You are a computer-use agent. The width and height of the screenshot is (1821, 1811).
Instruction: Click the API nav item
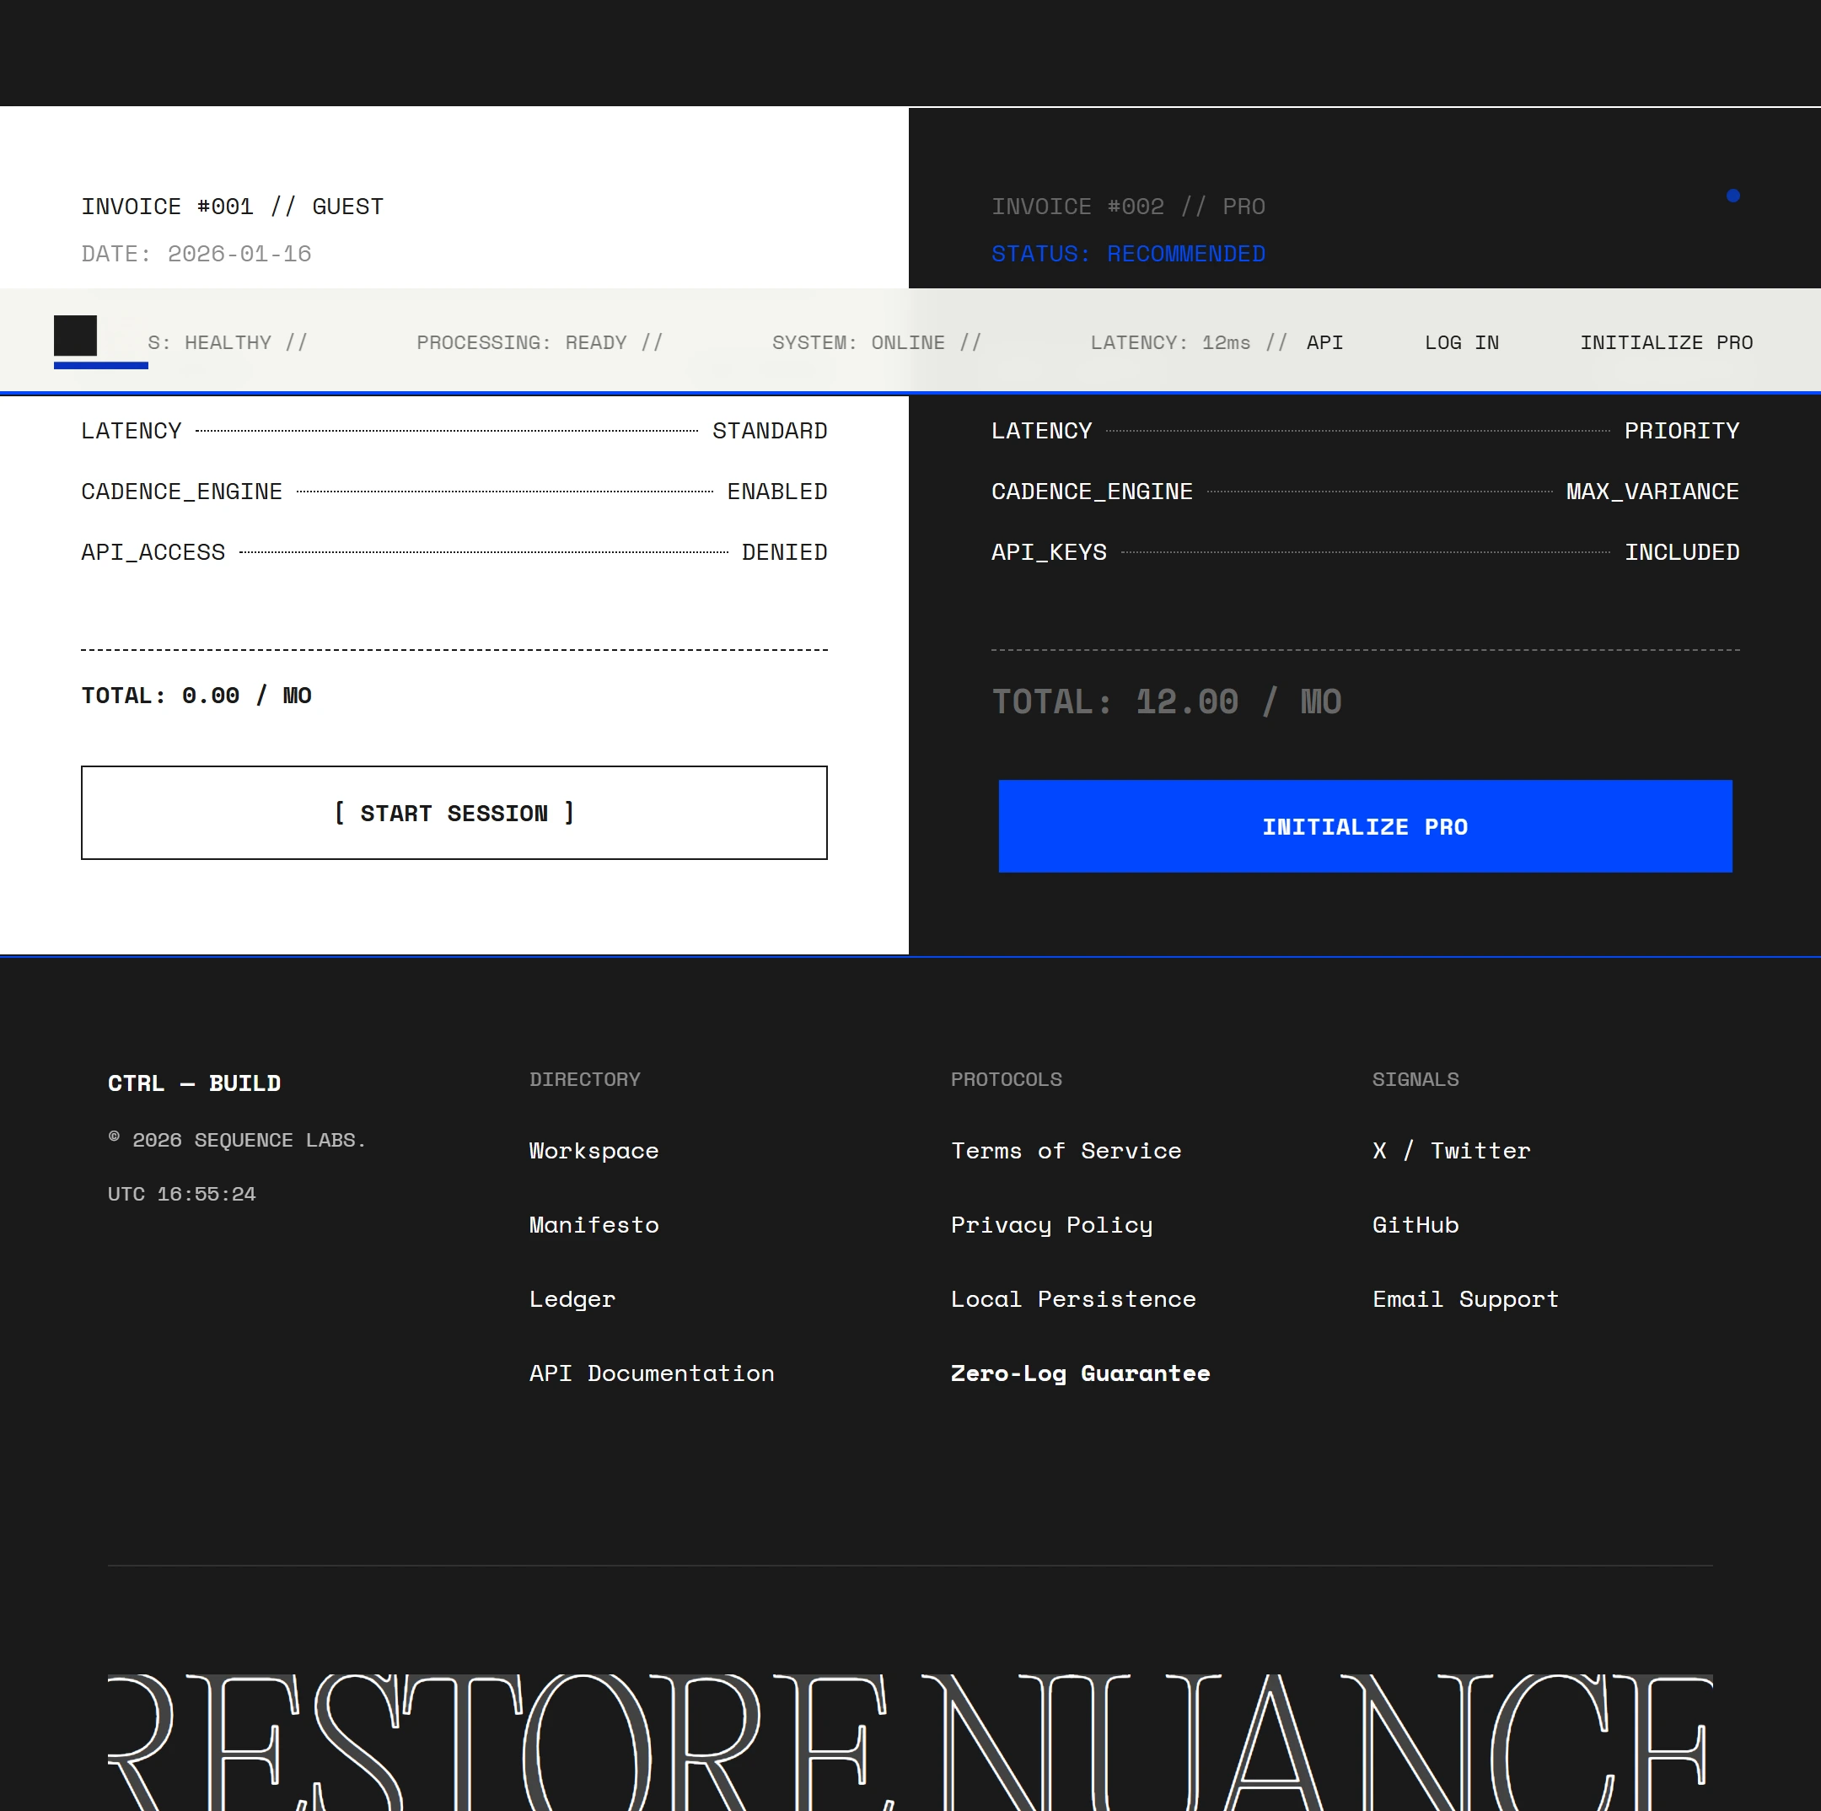pos(1324,343)
